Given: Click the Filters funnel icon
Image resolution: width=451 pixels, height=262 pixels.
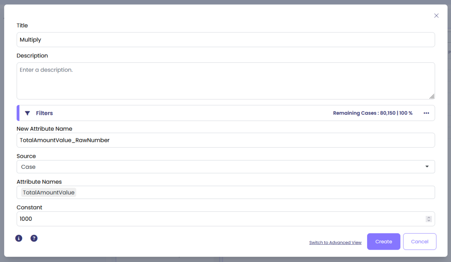Looking at the screenshot, I should tap(27, 113).
